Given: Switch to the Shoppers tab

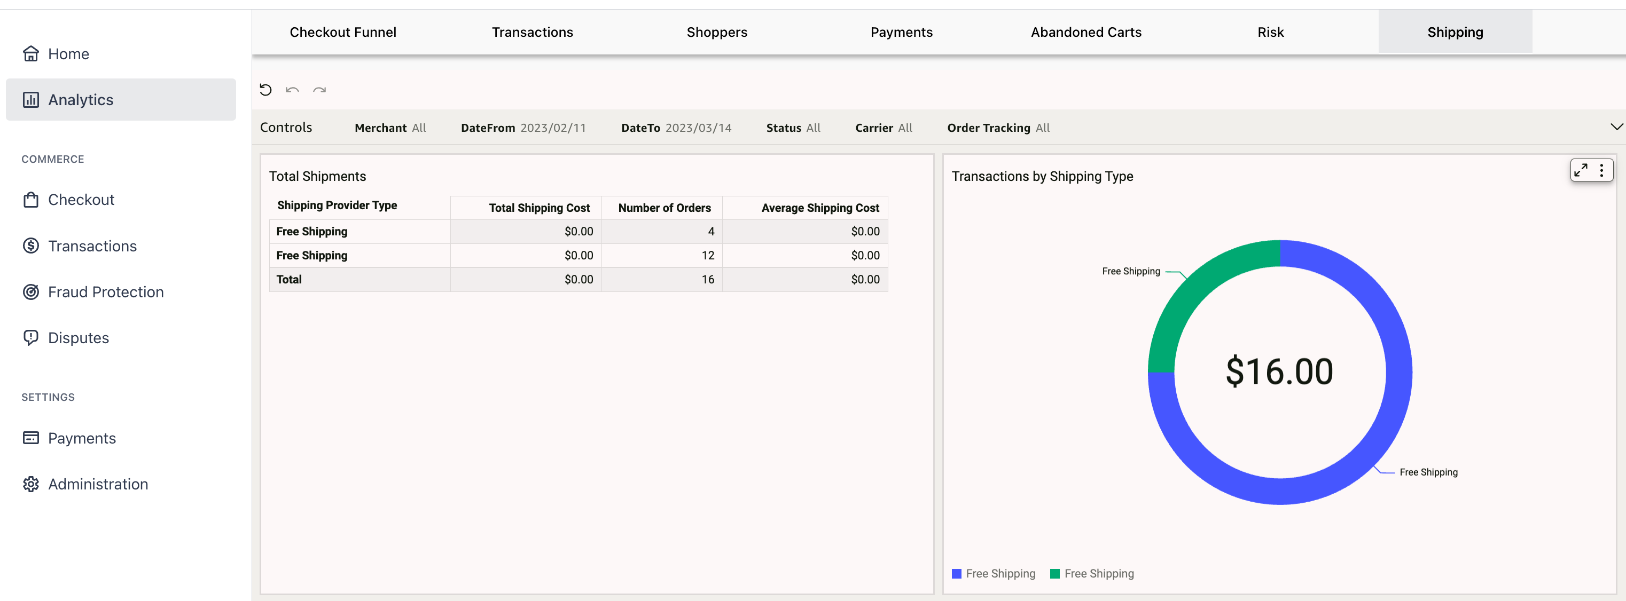Looking at the screenshot, I should [x=716, y=32].
